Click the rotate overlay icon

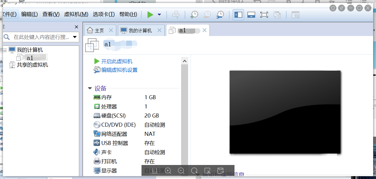coord(194,171)
